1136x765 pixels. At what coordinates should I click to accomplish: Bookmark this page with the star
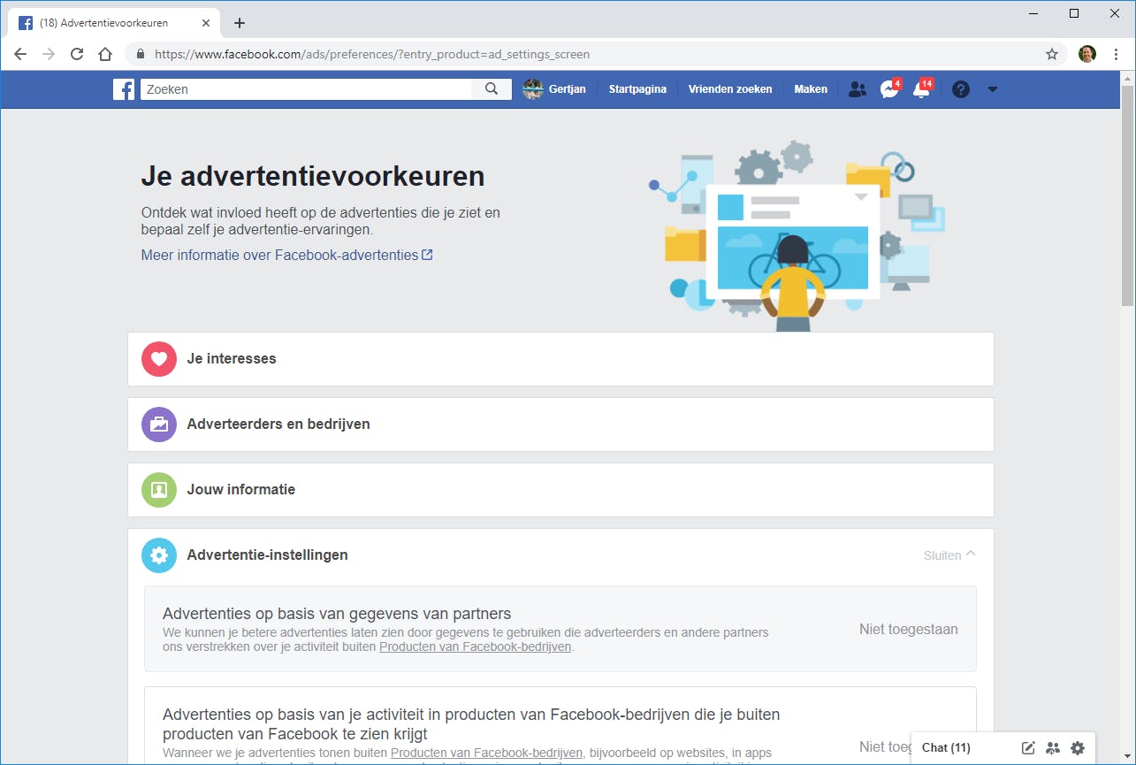pos(1052,54)
